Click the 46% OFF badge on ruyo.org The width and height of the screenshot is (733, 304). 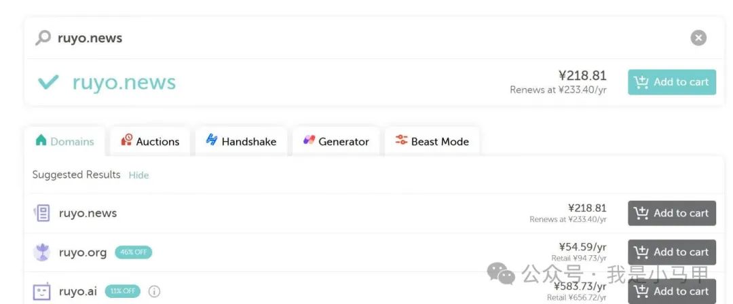tap(134, 252)
